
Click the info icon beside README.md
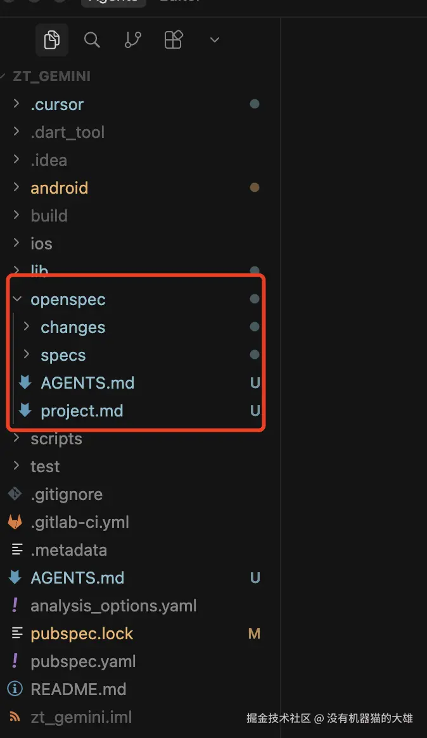[x=15, y=689]
